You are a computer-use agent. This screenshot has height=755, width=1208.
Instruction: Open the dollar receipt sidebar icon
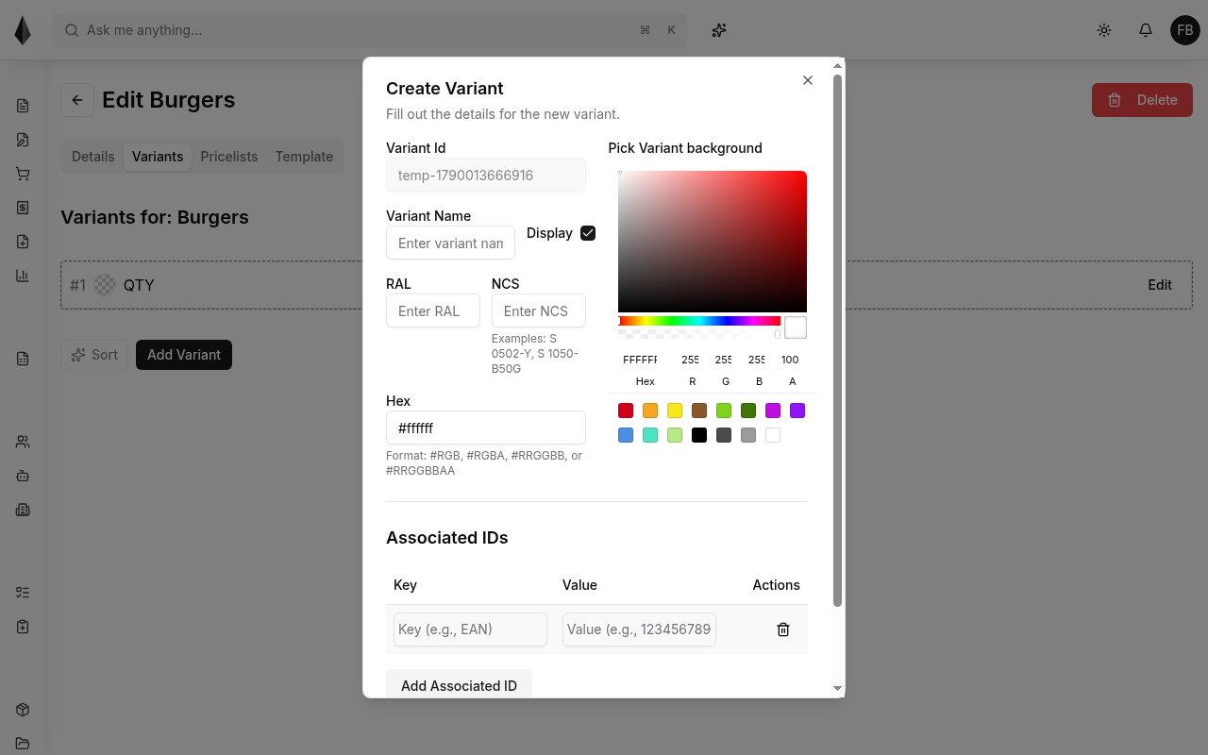coord(23,208)
